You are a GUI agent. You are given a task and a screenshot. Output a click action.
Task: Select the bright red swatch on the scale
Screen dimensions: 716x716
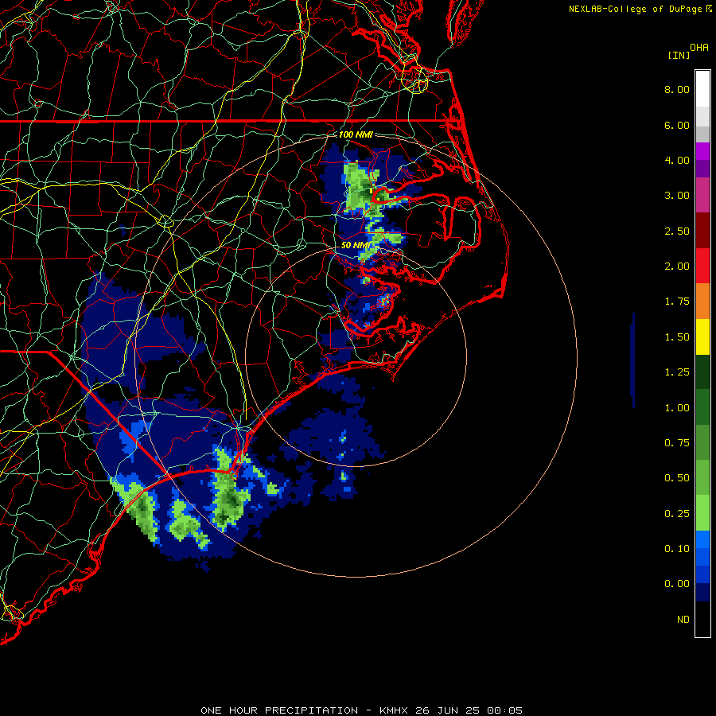click(702, 266)
